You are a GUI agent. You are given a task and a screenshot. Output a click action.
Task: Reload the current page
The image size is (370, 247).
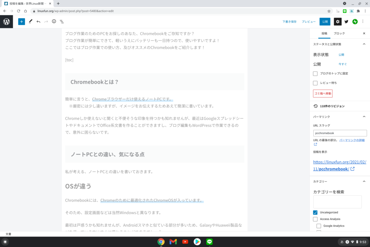(x=18, y=11)
